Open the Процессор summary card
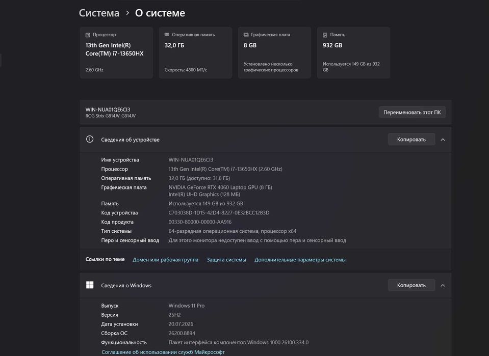 coord(116,52)
